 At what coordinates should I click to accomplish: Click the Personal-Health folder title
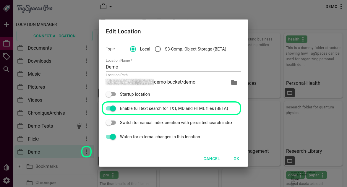tap(303, 83)
